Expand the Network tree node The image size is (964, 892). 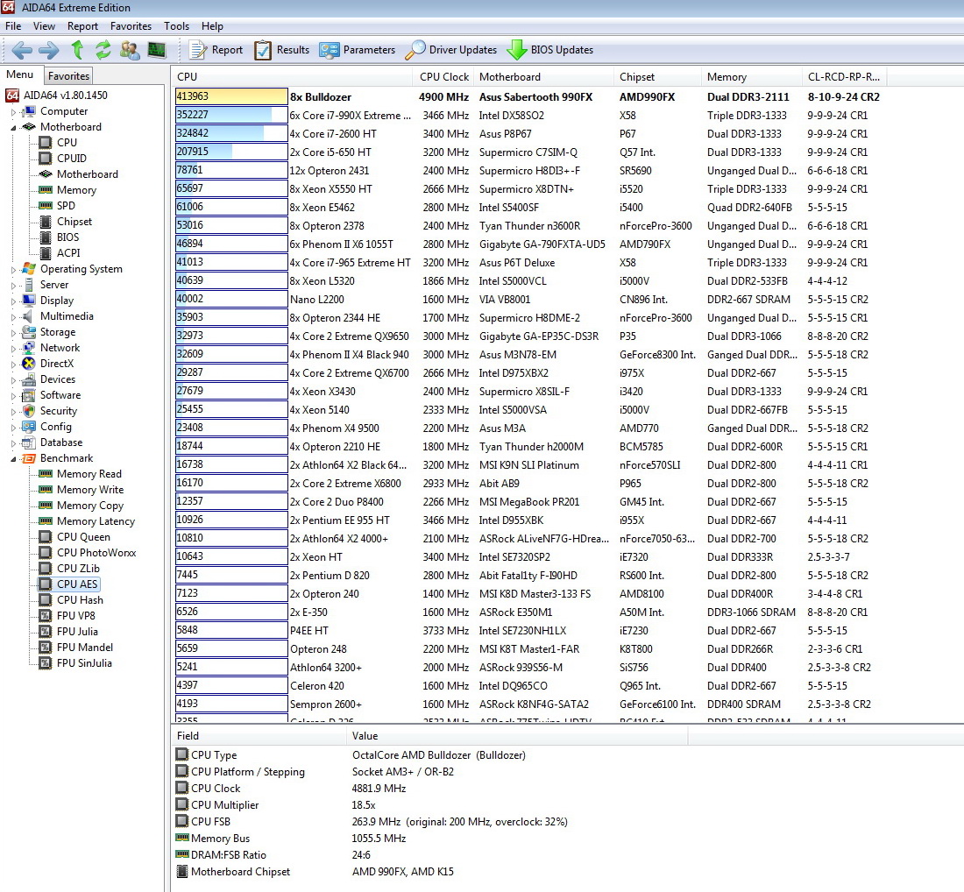click(x=13, y=348)
